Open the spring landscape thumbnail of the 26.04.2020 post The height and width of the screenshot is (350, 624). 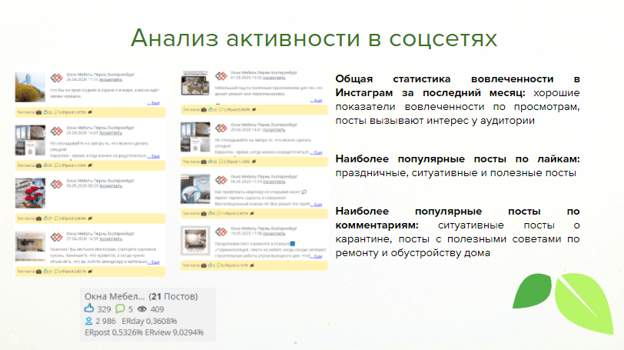pos(30,87)
